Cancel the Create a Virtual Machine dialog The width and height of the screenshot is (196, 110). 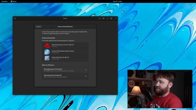coord(38,27)
